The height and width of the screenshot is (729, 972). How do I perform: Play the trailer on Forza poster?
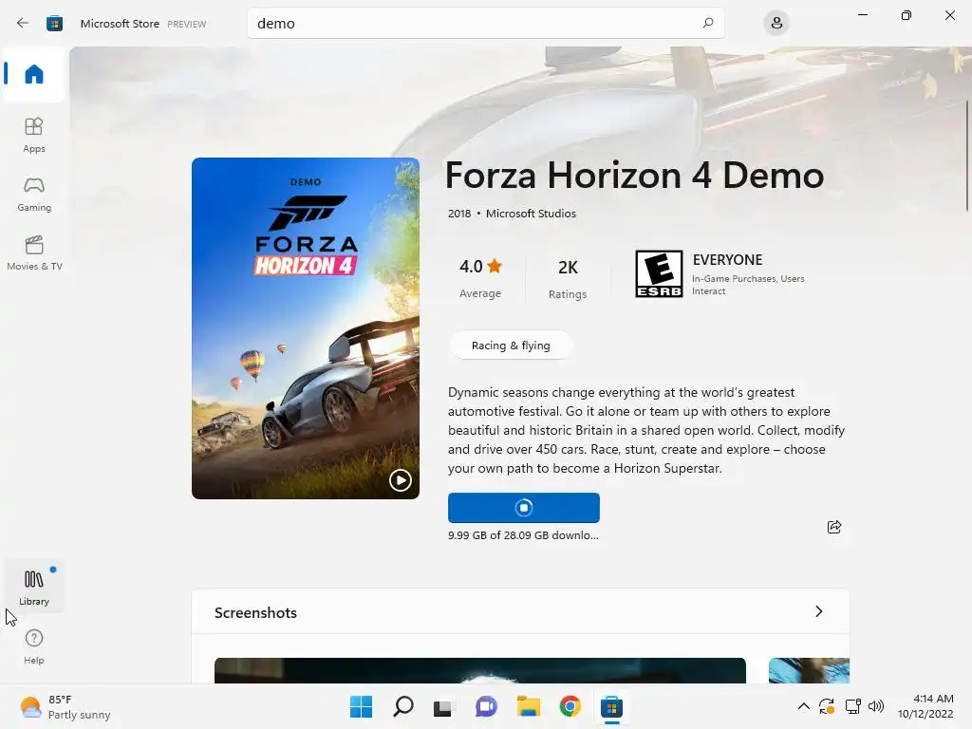coord(400,479)
